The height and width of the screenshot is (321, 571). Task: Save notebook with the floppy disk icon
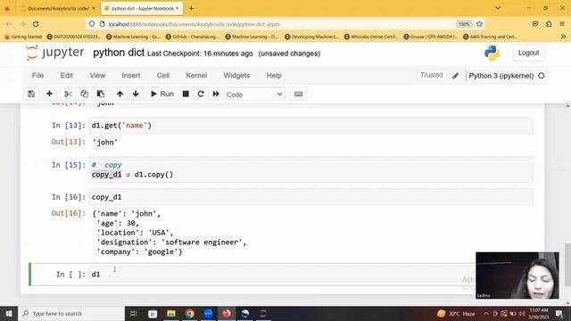pos(31,94)
